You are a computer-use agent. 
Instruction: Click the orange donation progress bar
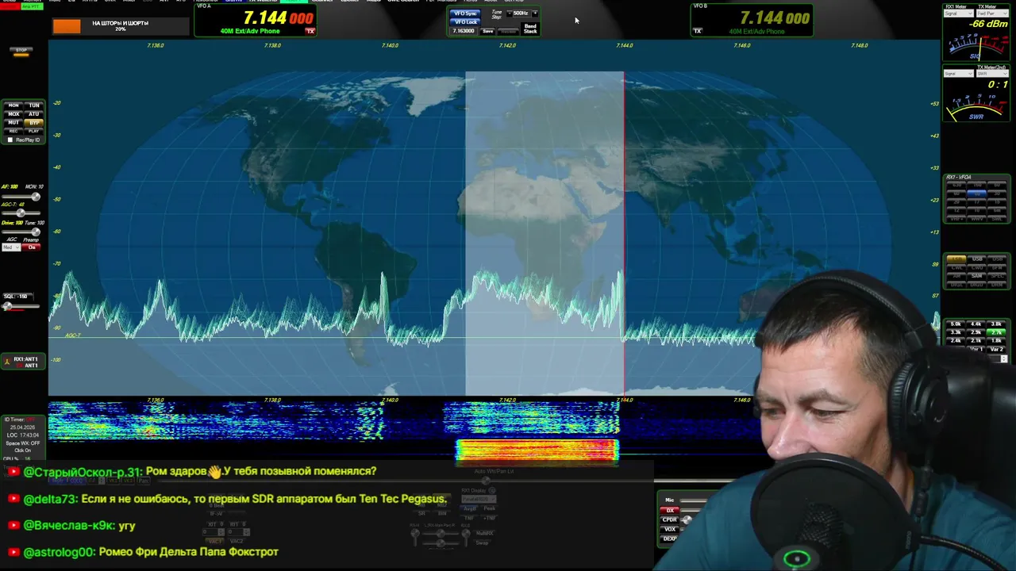[x=67, y=26]
